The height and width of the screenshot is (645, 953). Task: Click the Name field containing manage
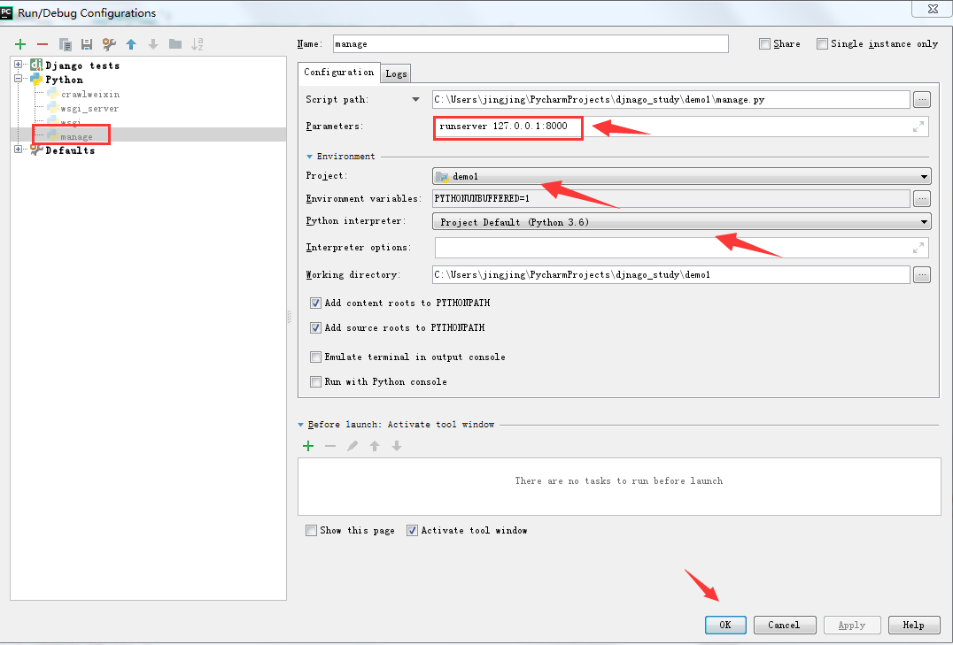[x=531, y=43]
